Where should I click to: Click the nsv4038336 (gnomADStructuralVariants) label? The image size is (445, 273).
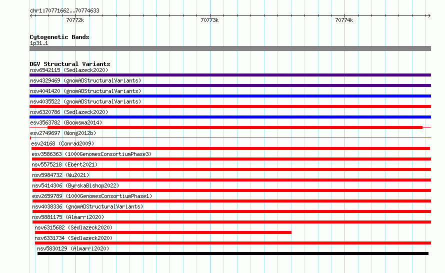87,206
